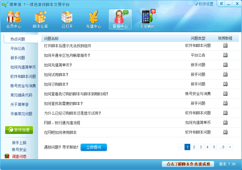Open question 如何充值简单币？
Image resolution: width=242 pixels, height=170 pixels.
58,65
